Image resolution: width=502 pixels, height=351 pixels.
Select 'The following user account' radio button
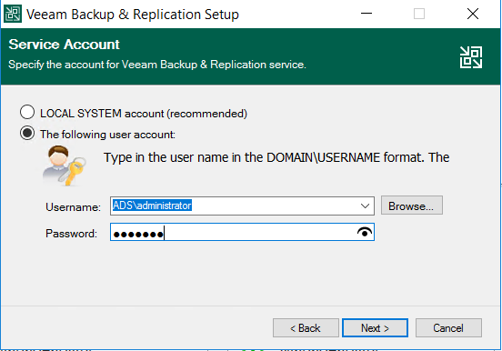[x=27, y=133]
